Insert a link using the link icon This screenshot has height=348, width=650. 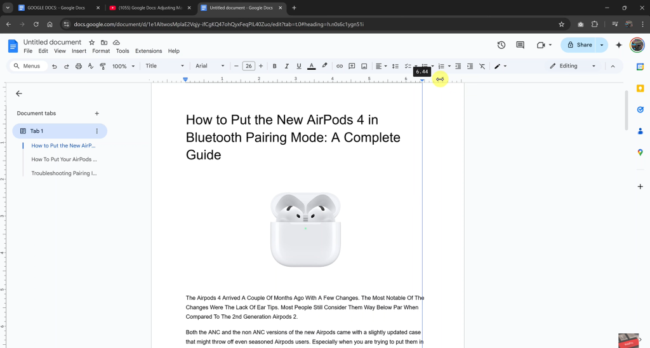tap(340, 67)
